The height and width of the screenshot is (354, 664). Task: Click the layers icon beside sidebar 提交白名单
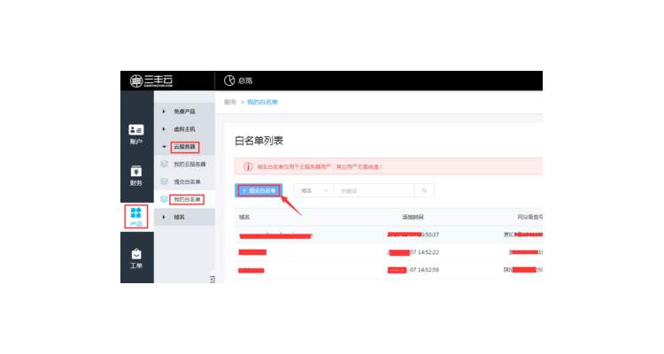point(165,181)
